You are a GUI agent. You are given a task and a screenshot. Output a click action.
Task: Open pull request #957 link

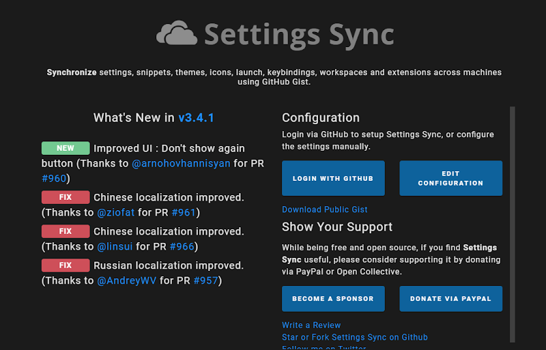pyautogui.click(x=206, y=281)
